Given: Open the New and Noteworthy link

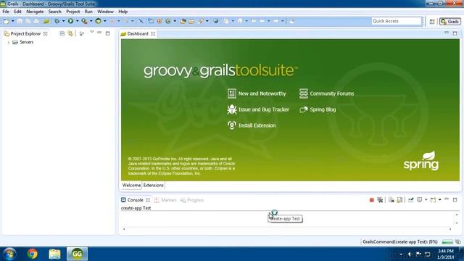Looking at the screenshot, I should (x=257, y=94).
